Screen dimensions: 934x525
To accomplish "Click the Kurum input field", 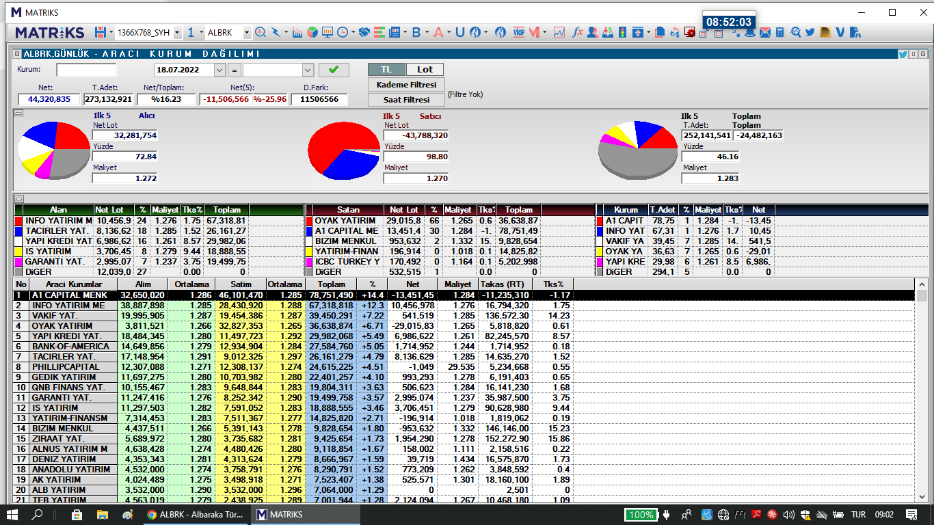I will (86, 70).
